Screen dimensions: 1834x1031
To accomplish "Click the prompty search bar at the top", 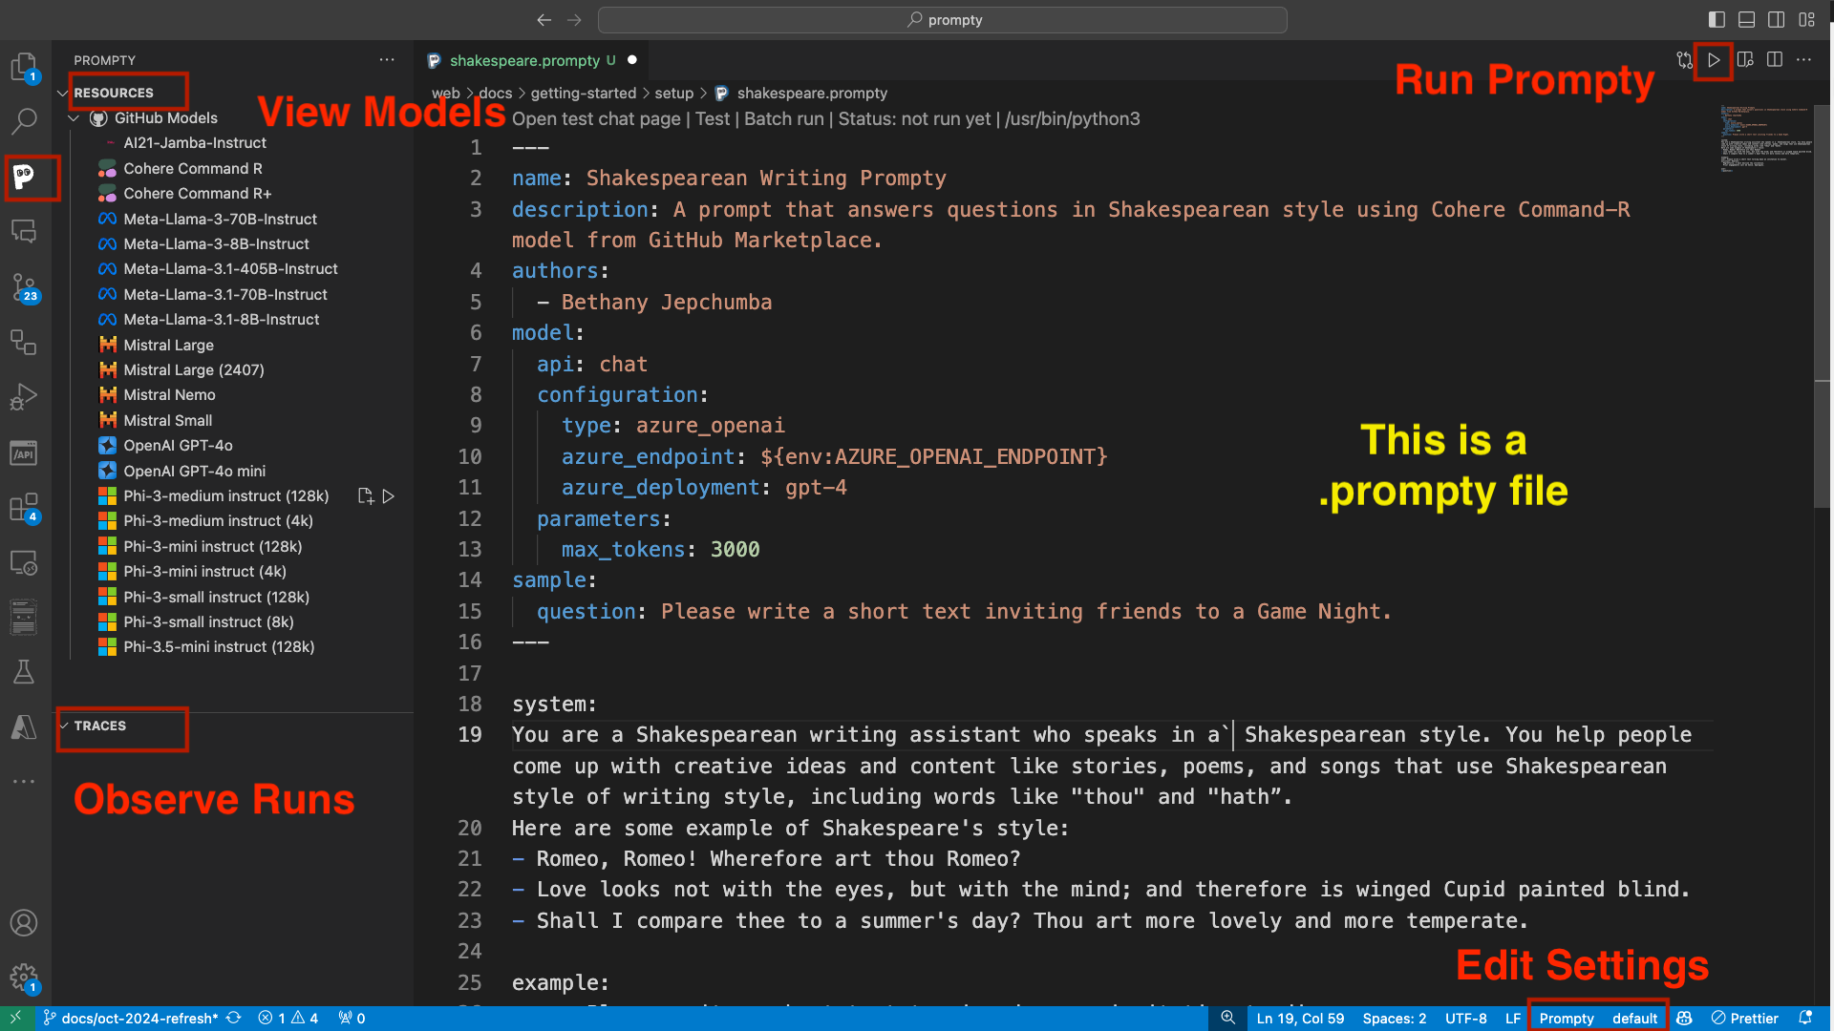I will [942, 19].
